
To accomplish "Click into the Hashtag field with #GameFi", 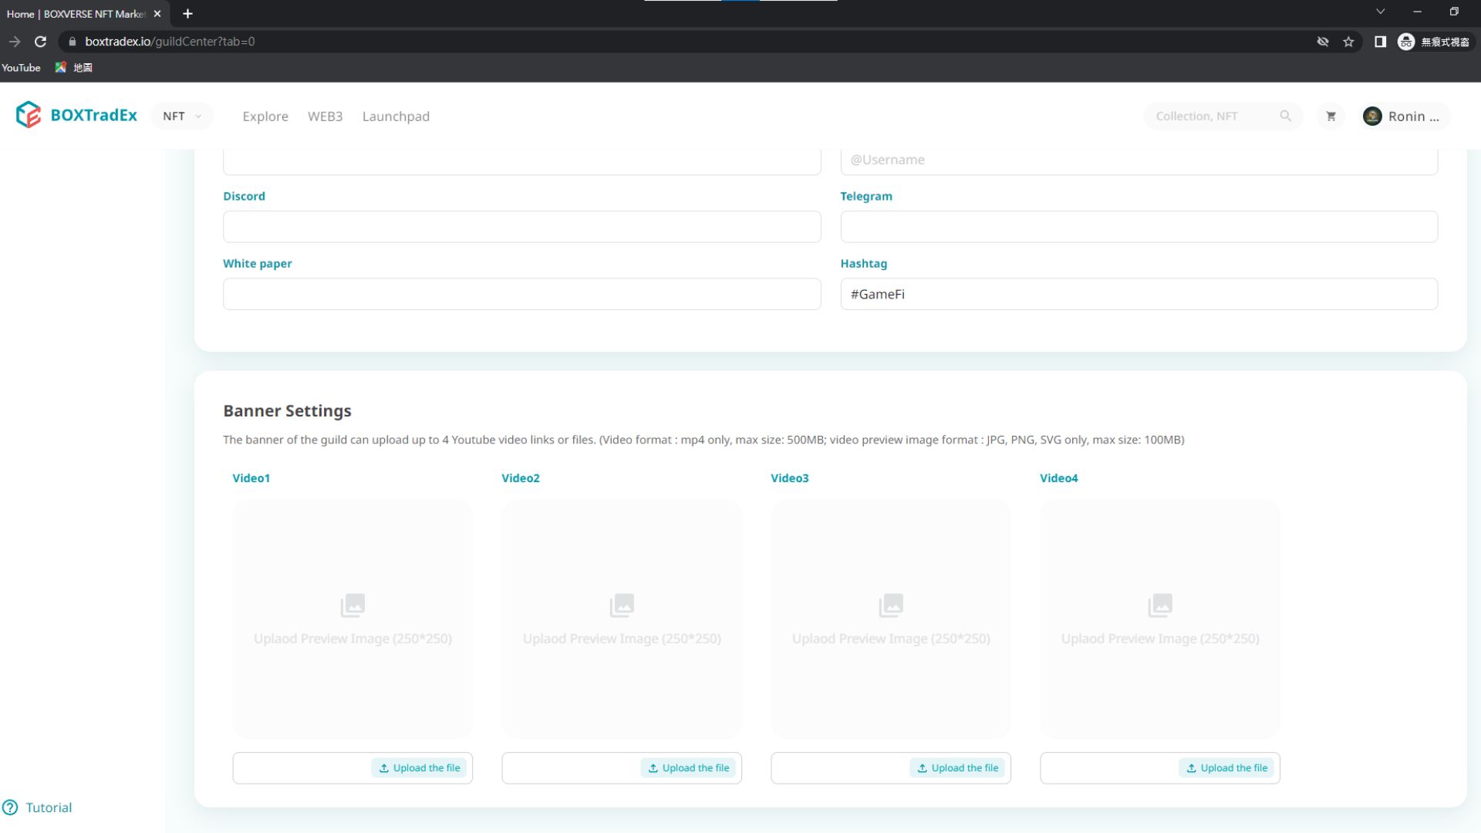I will pos(1139,294).
